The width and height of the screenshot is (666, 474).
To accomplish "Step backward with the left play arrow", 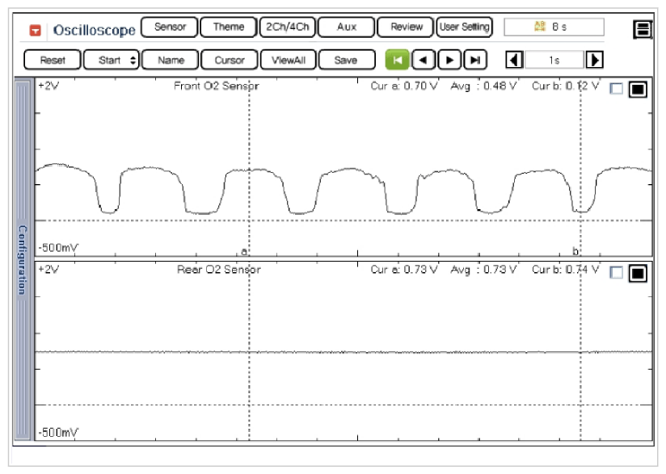I will click(x=423, y=60).
